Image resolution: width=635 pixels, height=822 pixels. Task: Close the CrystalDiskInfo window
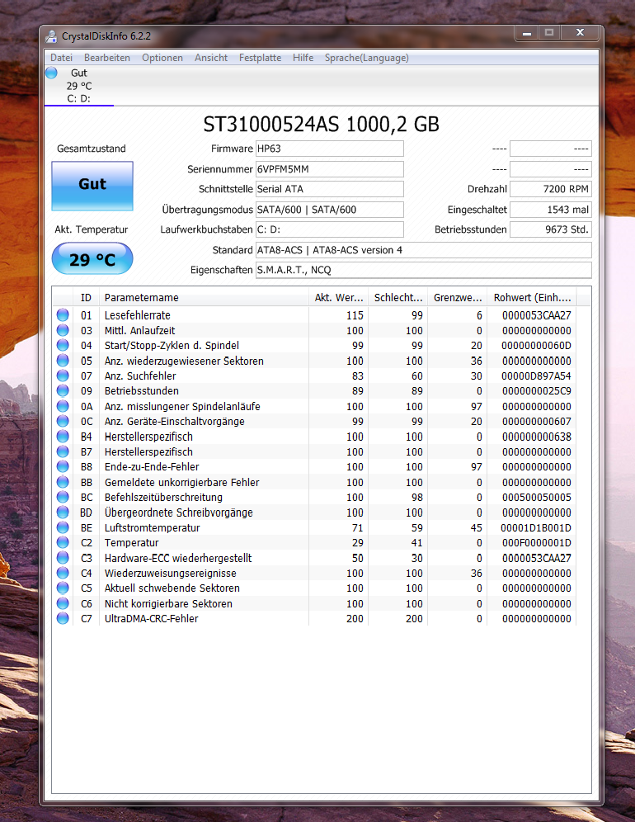coord(580,33)
